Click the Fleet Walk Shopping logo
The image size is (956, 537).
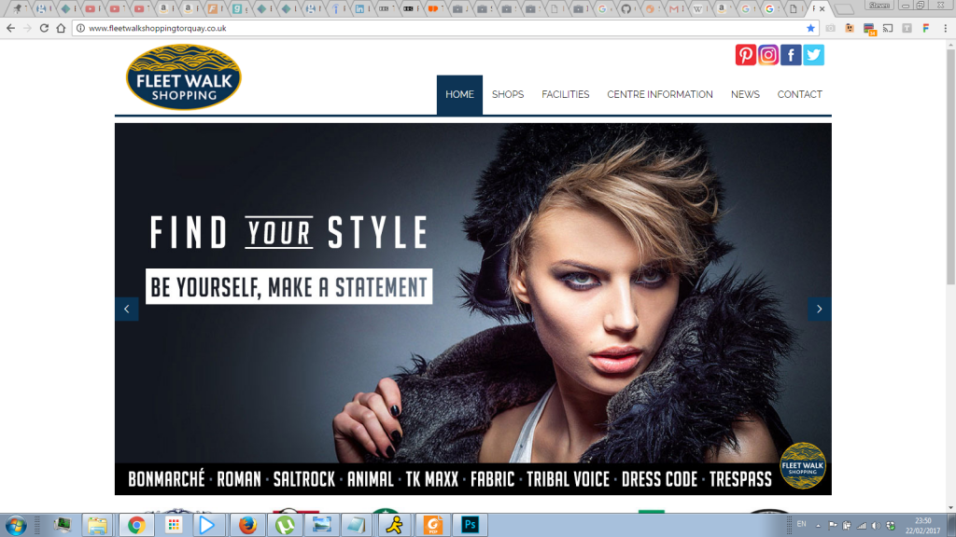pyautogui.click(x=184, y=77)
